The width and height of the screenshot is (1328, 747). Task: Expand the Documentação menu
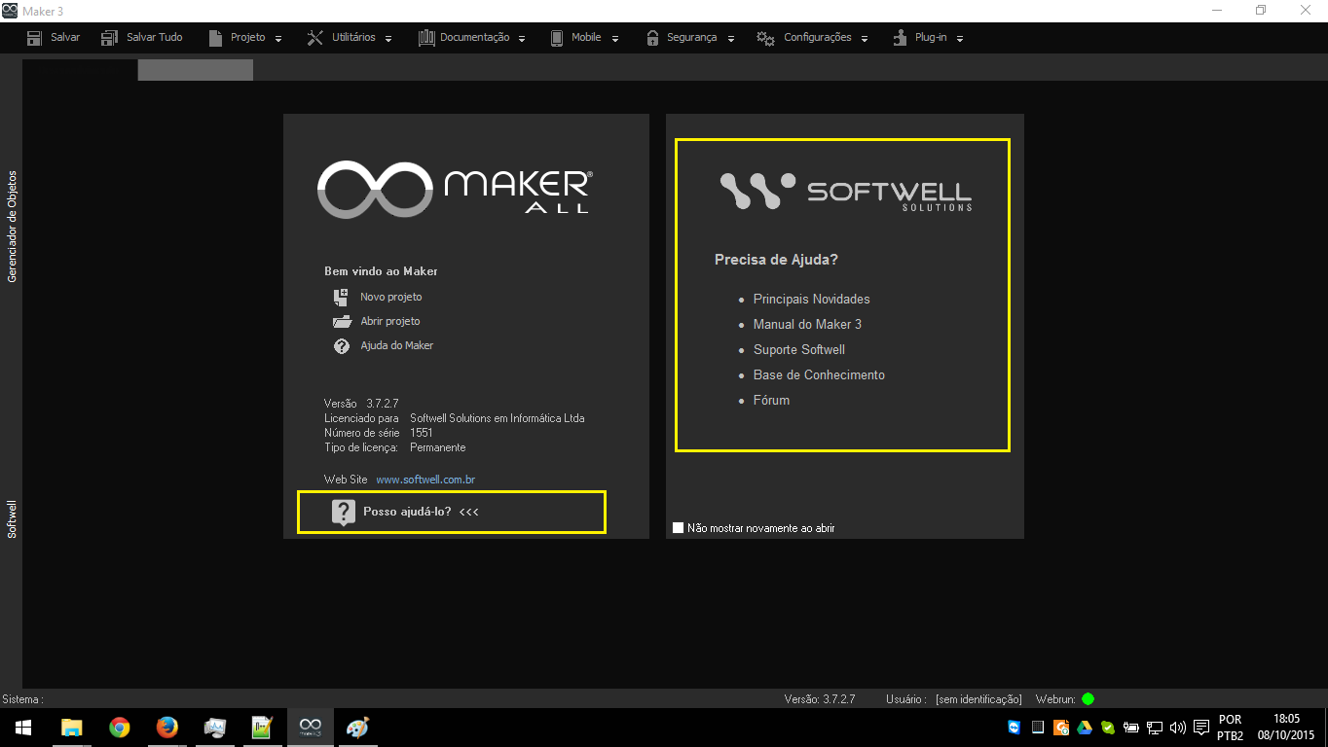tap(472, 38)
